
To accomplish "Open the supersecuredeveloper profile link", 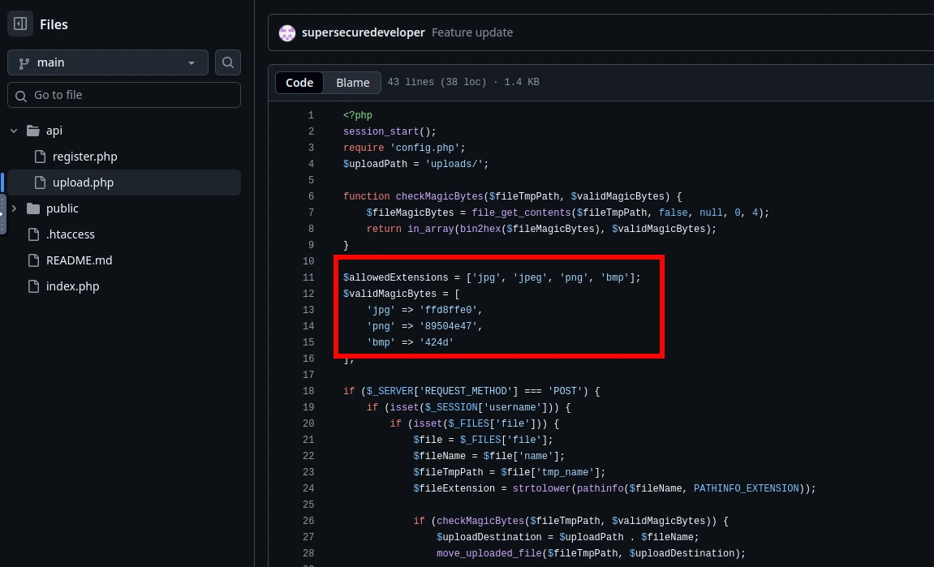I will coord(363,32).
